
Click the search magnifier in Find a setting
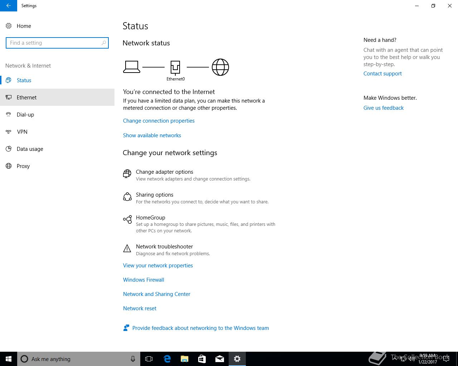click(104, 43)
